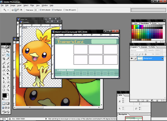The image size is (167, 121).
Task: Select the Blur tool
Action: [x=4, y=74]
